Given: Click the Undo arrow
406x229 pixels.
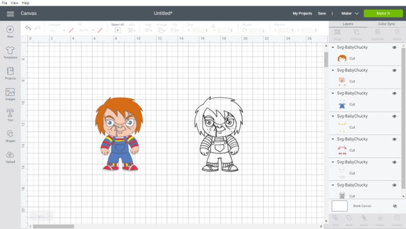Looking at the screenshot, I should click(x=28, y=28).
